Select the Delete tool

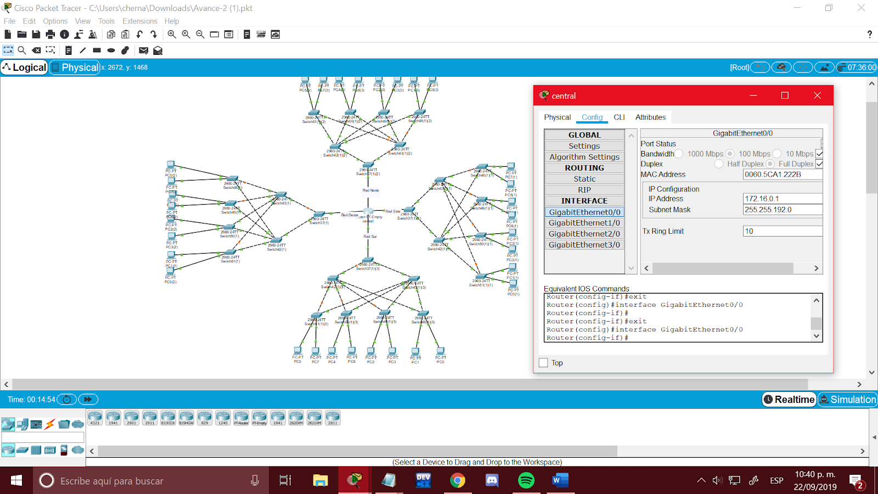click(36, 50)
